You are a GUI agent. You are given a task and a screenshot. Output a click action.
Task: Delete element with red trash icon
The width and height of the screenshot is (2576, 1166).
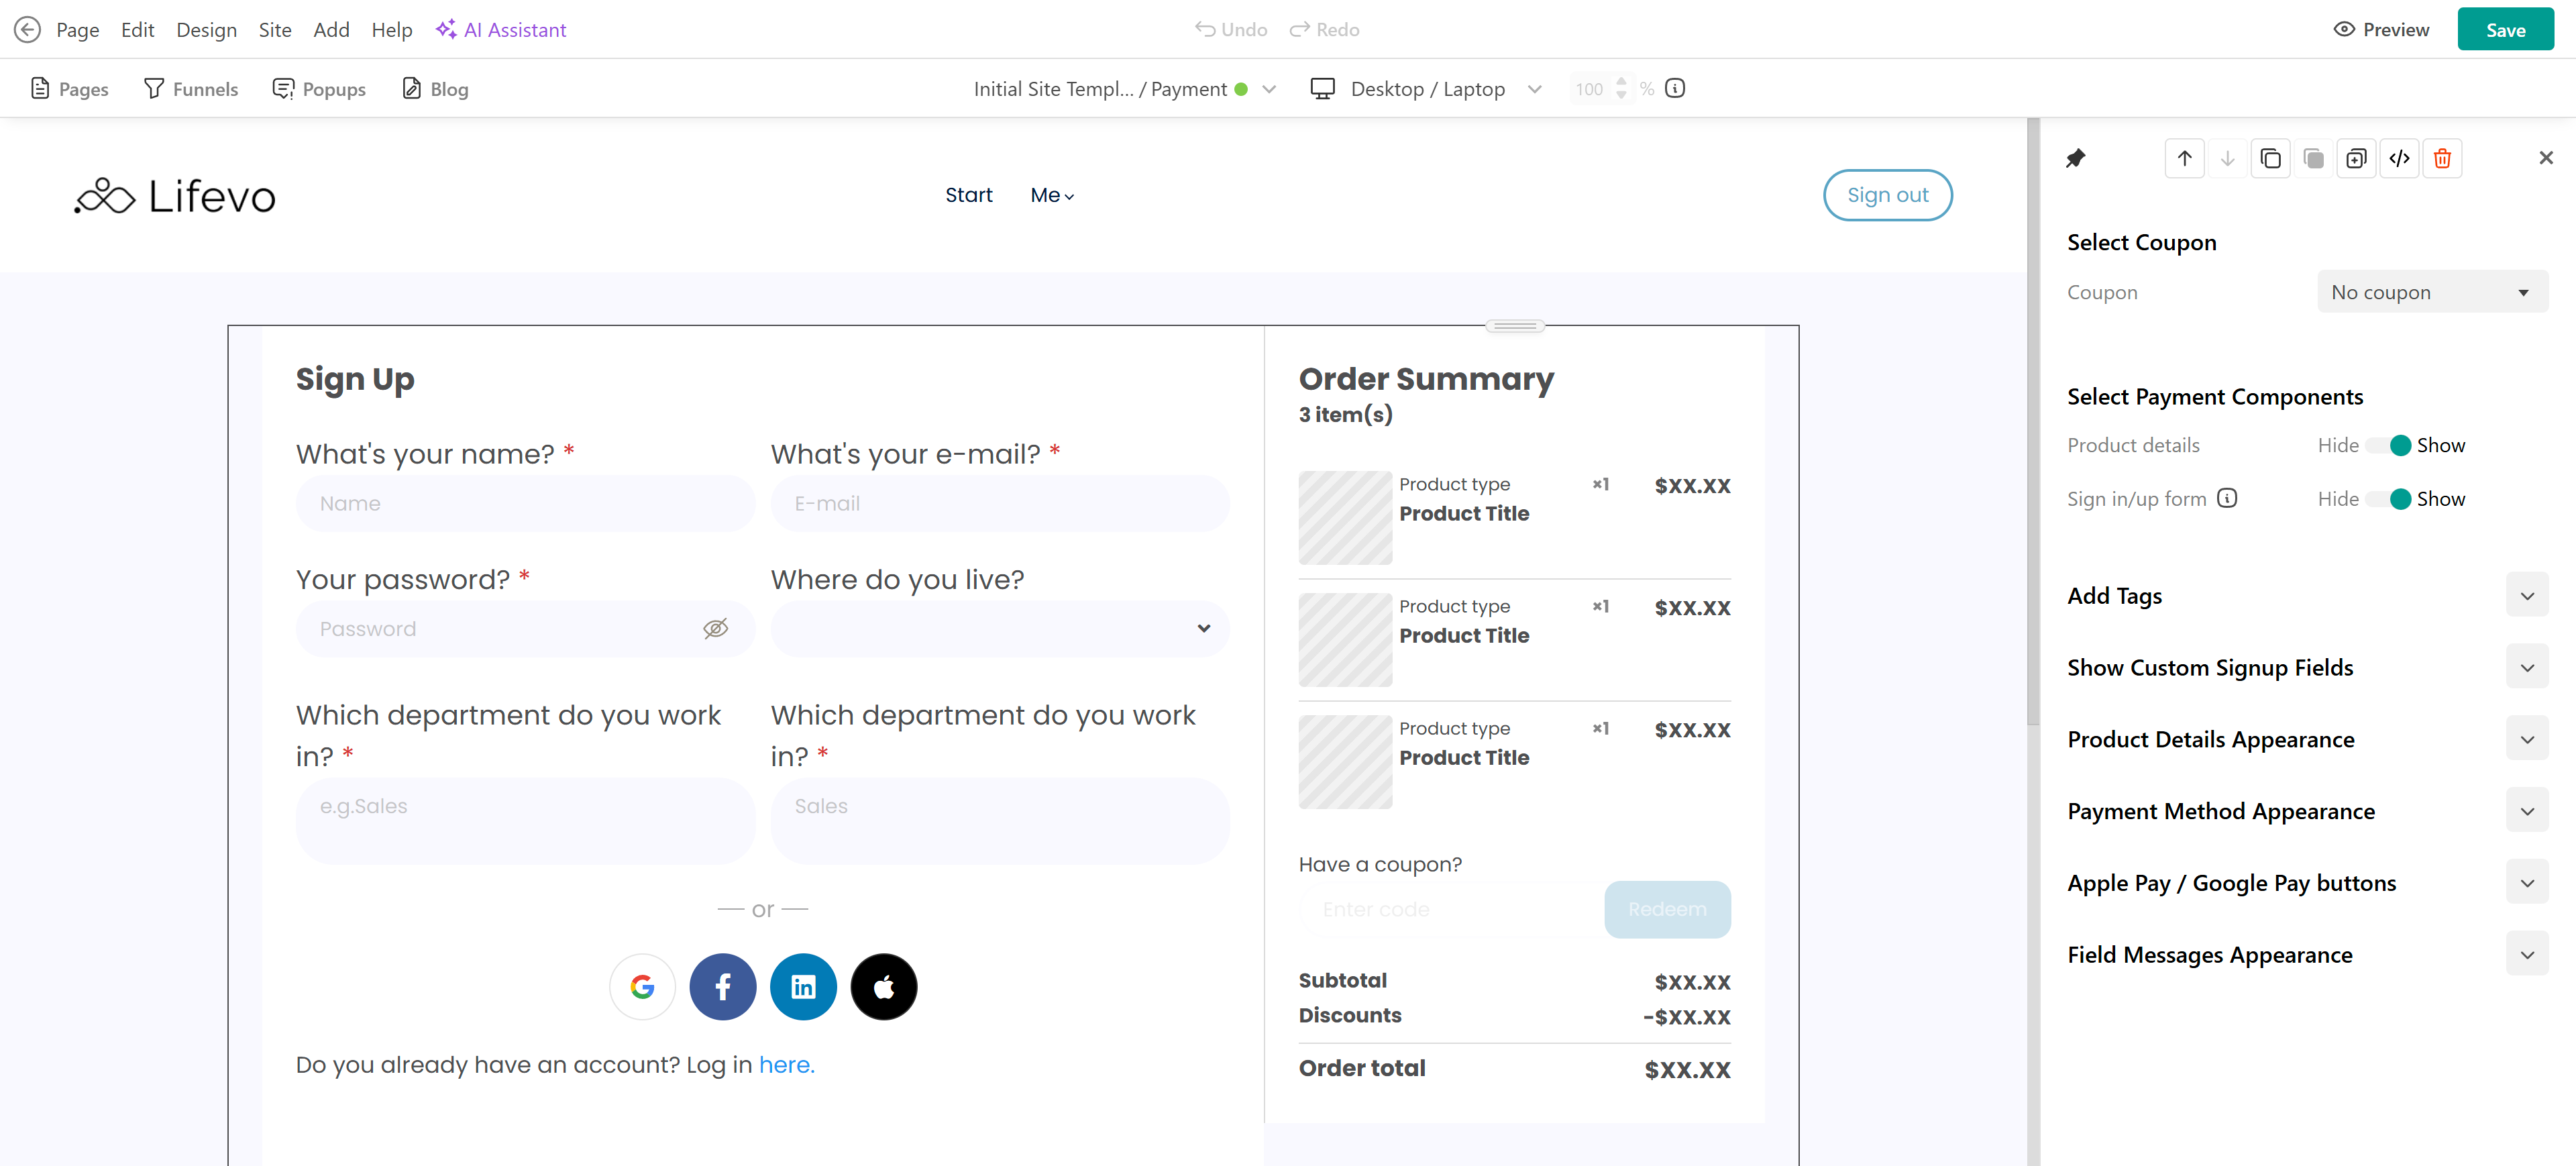pos(2442,158)
